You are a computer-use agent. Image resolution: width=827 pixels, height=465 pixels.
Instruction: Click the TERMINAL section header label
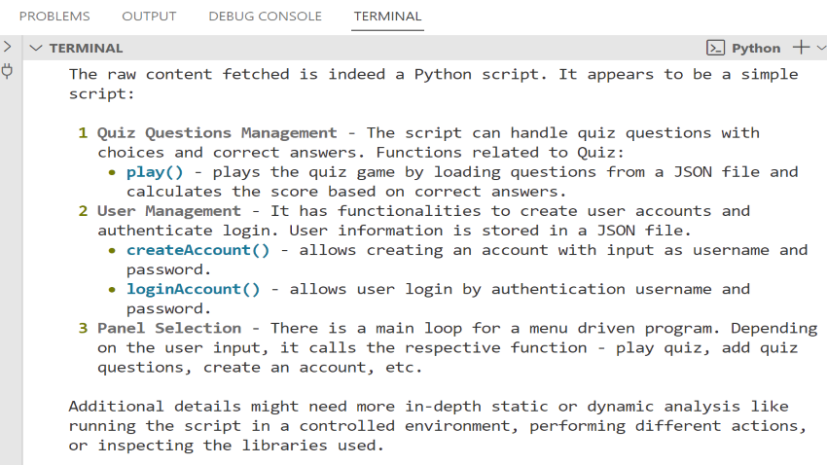click(86, 48)
